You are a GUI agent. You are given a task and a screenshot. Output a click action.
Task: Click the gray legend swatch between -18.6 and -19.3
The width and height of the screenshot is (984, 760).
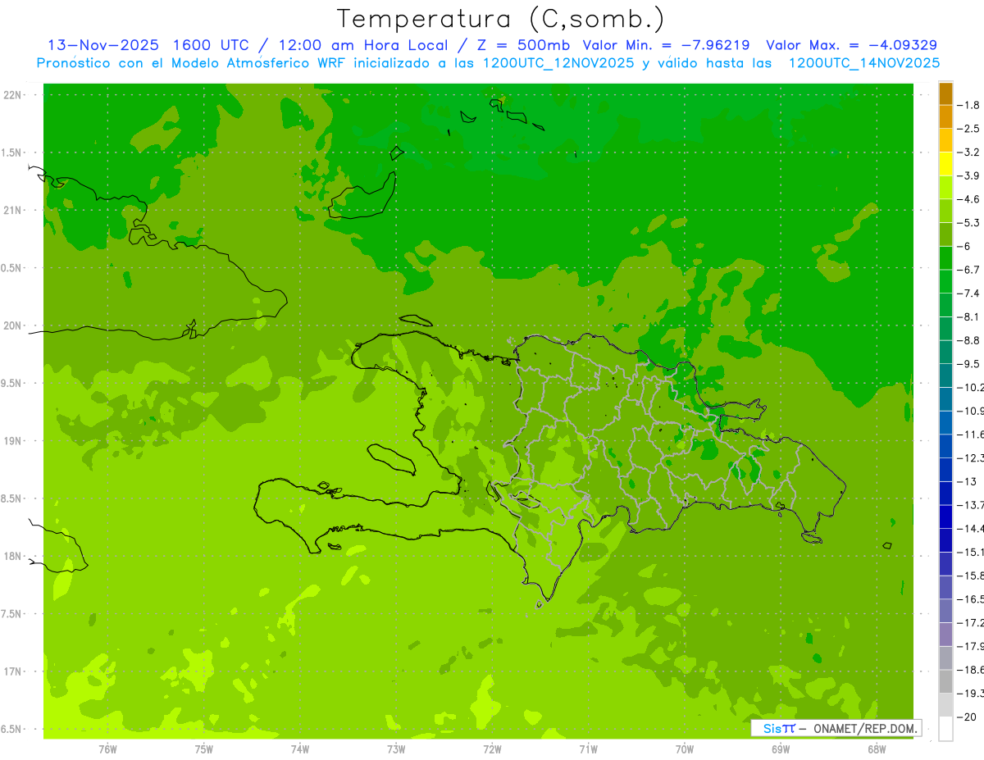pos(945,681)
